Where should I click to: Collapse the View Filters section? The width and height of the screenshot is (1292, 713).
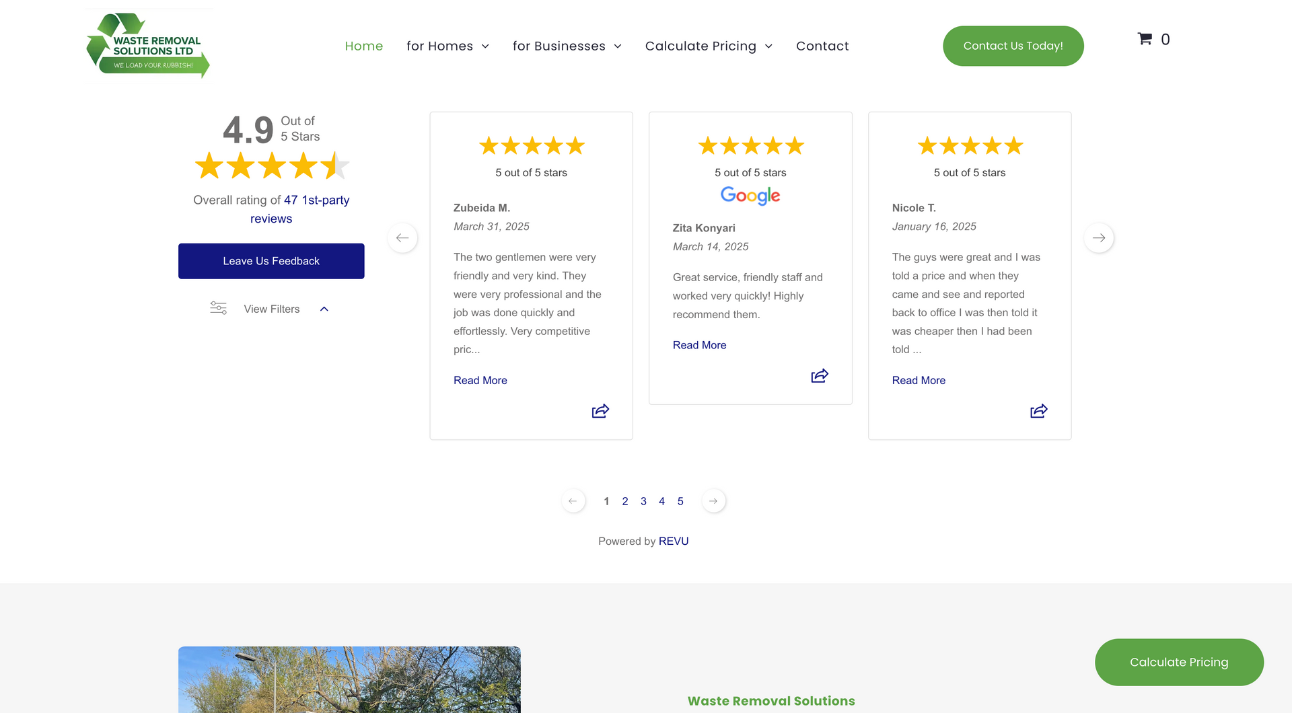point(324,309)
